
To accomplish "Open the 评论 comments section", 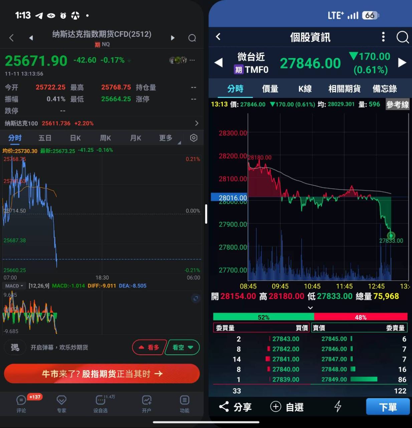I will [x=21, y=404].
